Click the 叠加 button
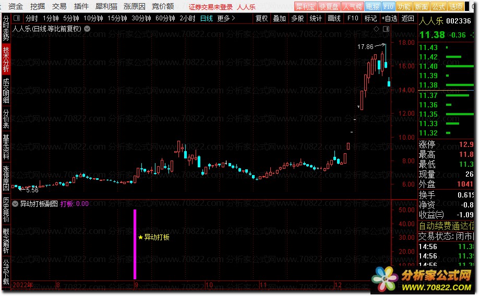480x296 pixels. click(279, 18)
